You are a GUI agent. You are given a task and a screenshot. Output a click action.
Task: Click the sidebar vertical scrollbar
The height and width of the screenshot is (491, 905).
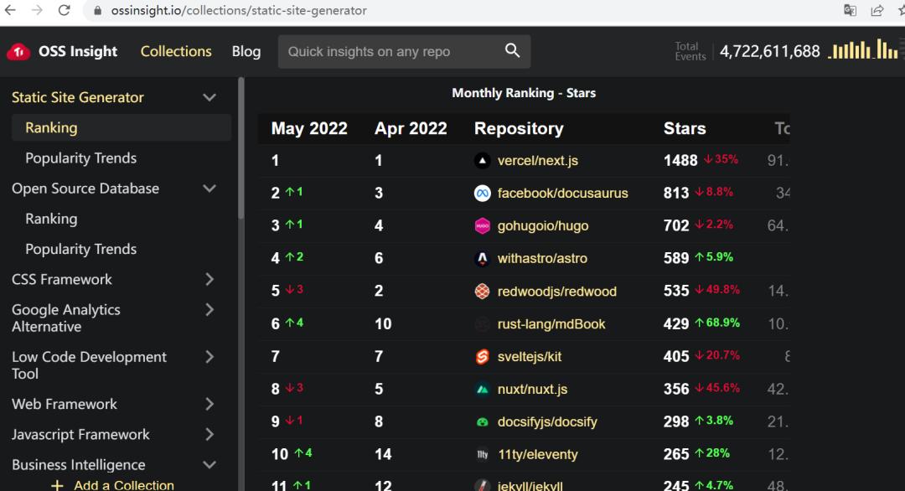[x=241, y=149]
